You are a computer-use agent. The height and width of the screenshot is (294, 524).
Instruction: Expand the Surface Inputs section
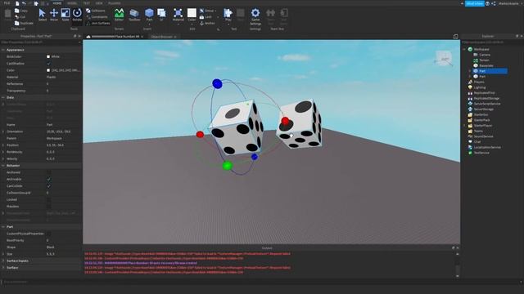pyautogui.click(x=3, y=261)
